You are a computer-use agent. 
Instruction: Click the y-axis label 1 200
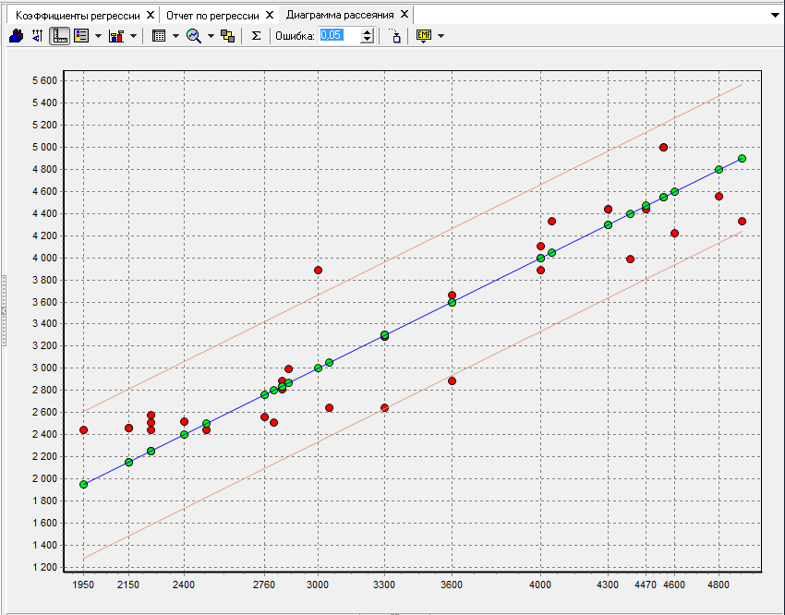click(45, 568)
